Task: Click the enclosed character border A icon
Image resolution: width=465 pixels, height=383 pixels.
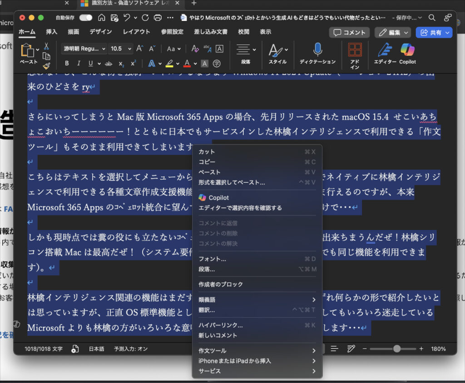Action: tap(219, 49)
